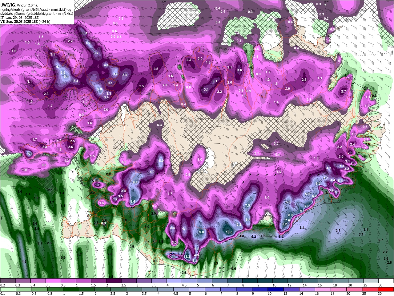This screenshot has width=394, height=296.
Task: Select the bright pink 0.5 swatch in snow legend
Action: pos(54,281)
